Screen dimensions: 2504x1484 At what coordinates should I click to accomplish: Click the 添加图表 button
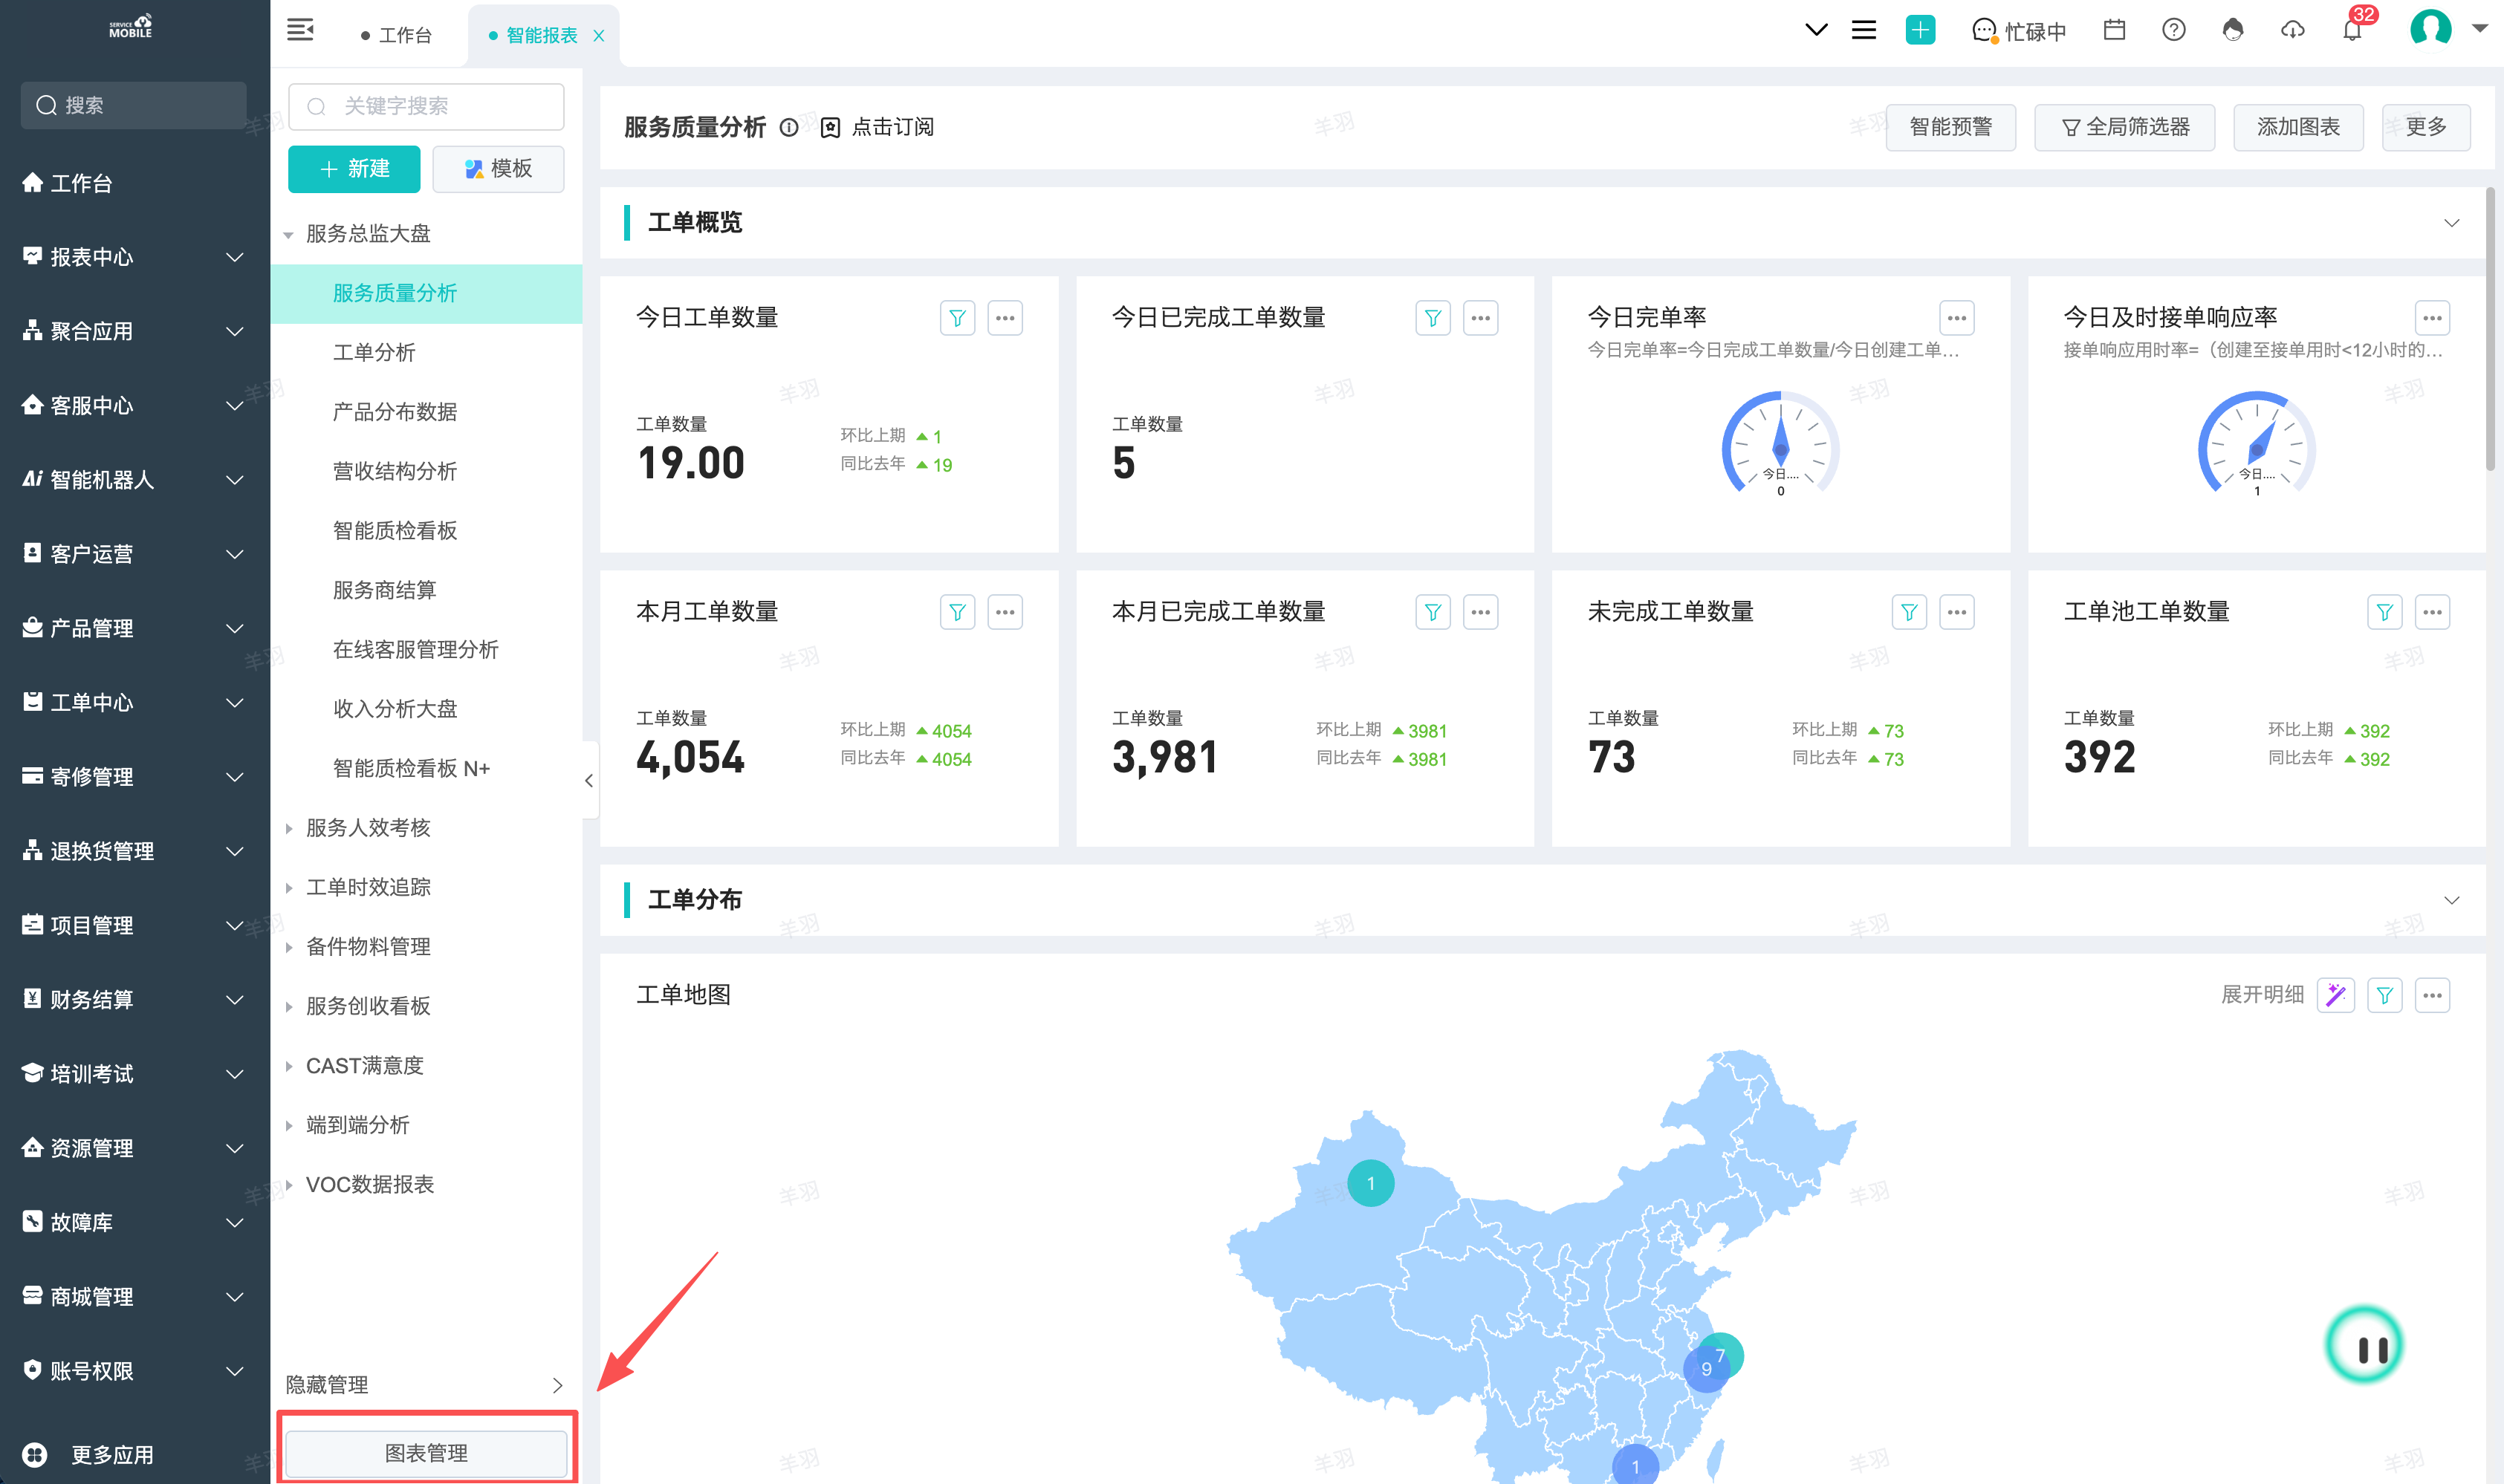click(x=2298, y=127)
